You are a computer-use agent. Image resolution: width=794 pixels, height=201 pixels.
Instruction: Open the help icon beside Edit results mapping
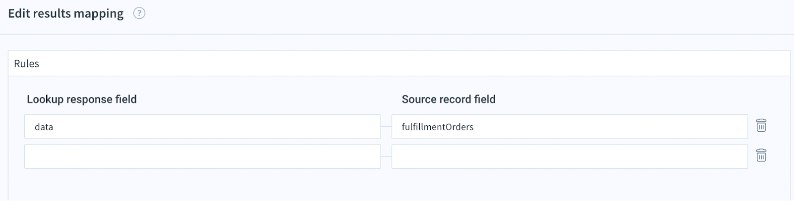coord(139,14)
